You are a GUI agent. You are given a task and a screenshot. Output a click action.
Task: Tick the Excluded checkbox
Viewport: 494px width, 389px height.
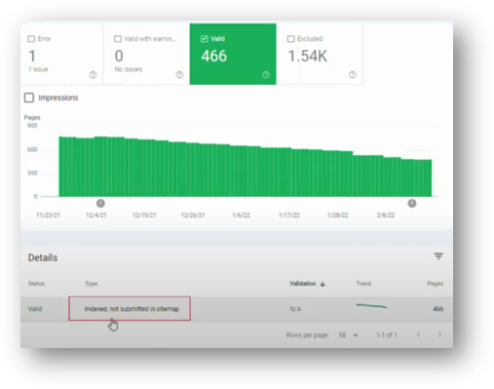pyautogui.click(x=290, y=39)
